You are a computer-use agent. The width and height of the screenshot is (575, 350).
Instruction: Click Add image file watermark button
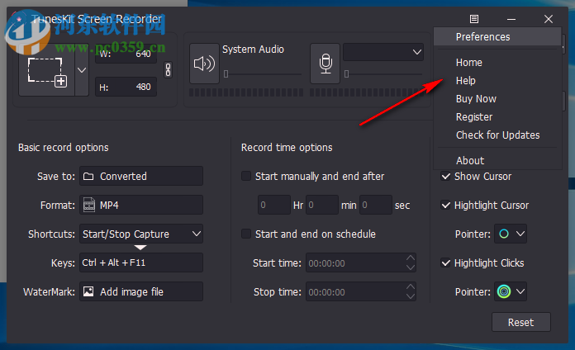click(x=141, y=291)
